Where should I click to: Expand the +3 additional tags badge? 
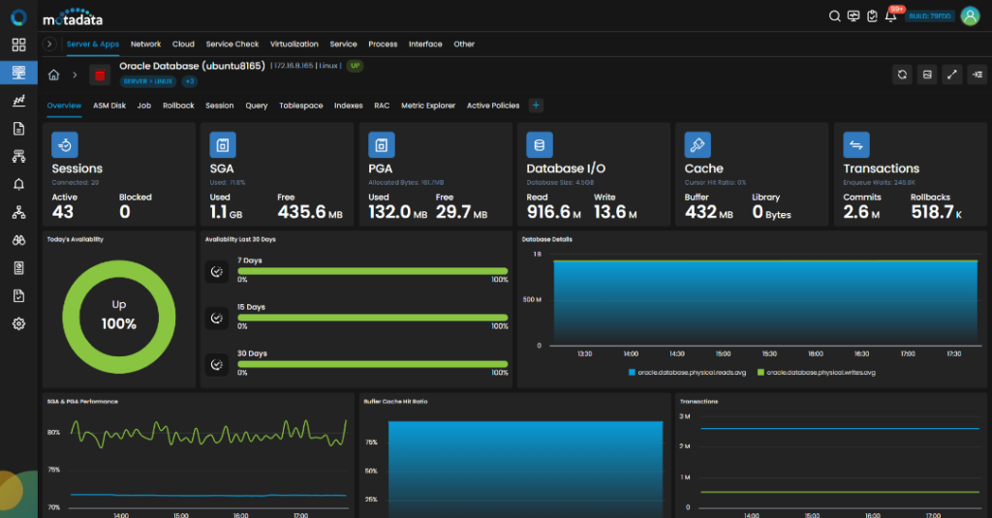click(x=189, y=81)
